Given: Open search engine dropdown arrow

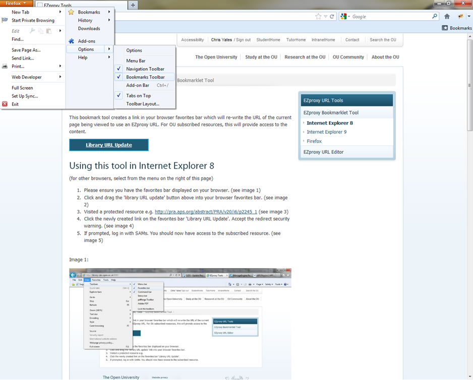Looking at the screenshot, I should pos(349,17).
